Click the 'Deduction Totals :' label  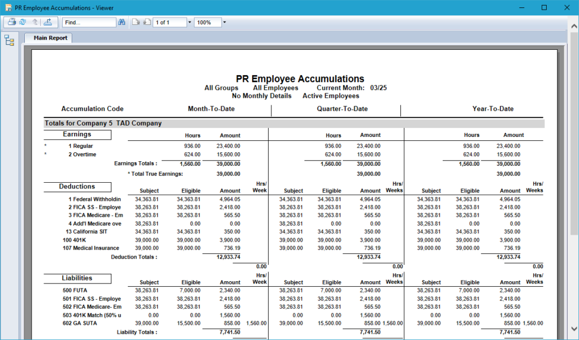pos(134,257)
